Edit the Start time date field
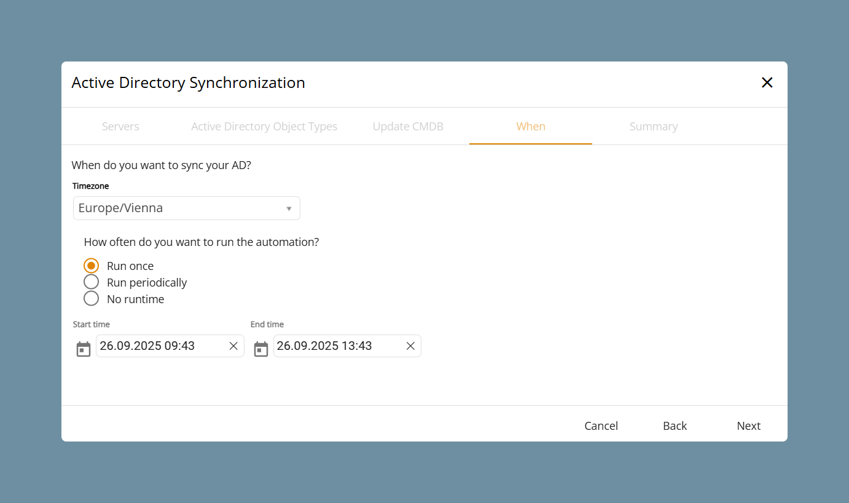849x503 pixels. (x=170, y=346)
